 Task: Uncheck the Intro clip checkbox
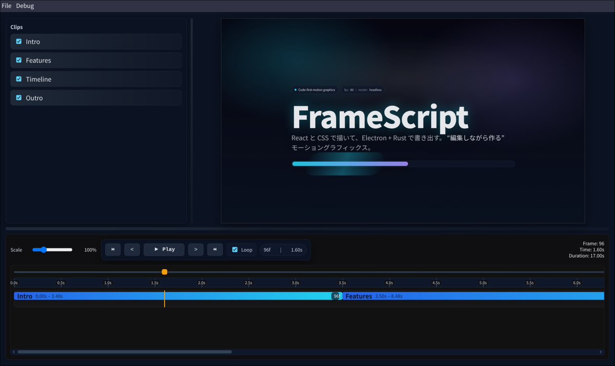point(19,41)
